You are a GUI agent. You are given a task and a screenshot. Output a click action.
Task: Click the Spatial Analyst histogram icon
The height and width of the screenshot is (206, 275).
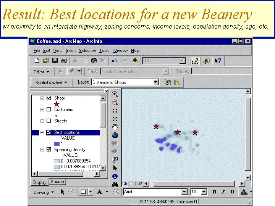click(177, 82)
